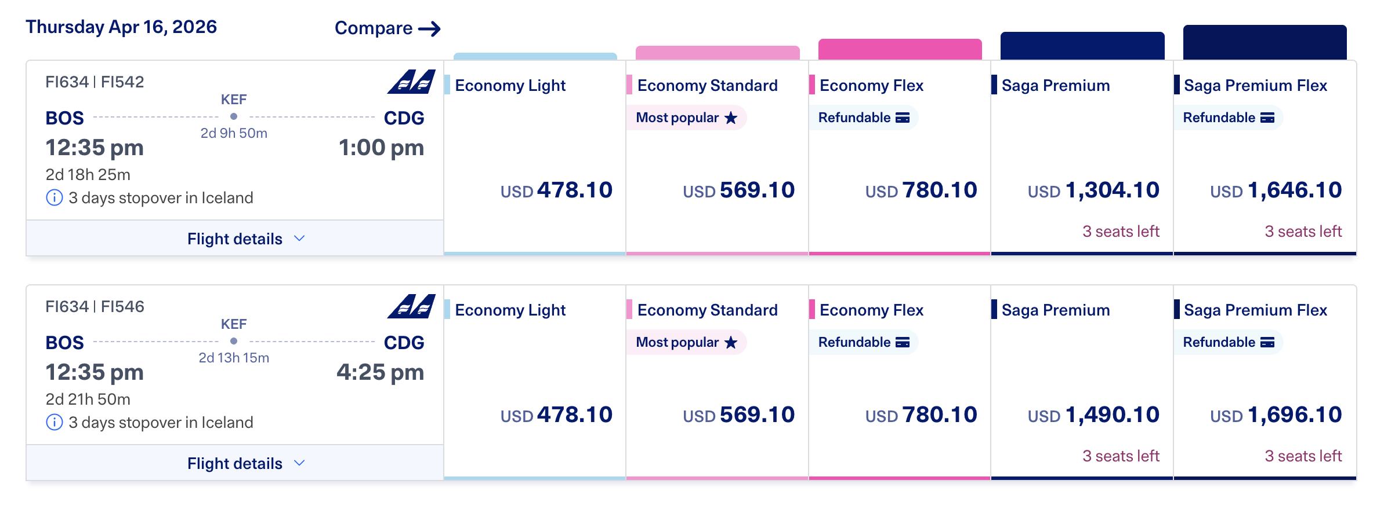Screen dimensions: 1384x506
Task: Click Icelandair logo on second flight card
Action: [x=411, y=307]
